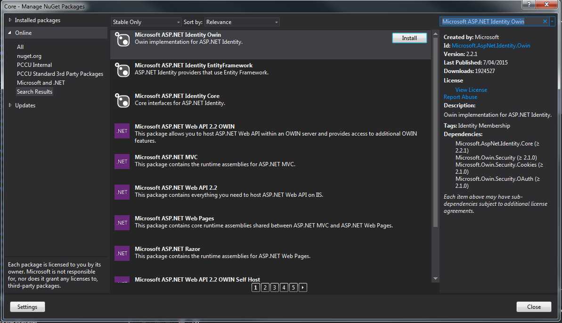Viewport: 562px width, 323px height.
Task: Click the .NET icon for ASP.NET MVC
Action: point(122,161)
